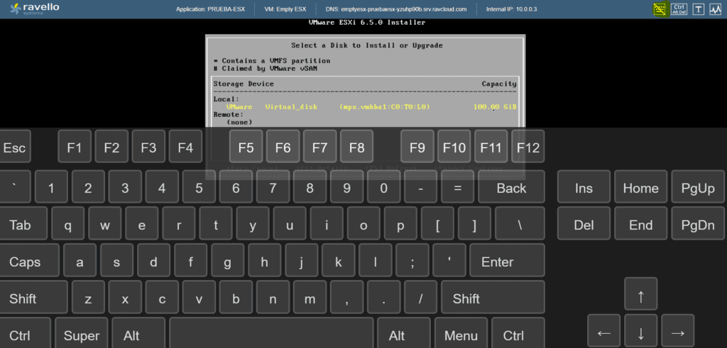Tap the Menu key
Image resolution: width=727 pixels, height=348 pixels.
coord(461,332)
